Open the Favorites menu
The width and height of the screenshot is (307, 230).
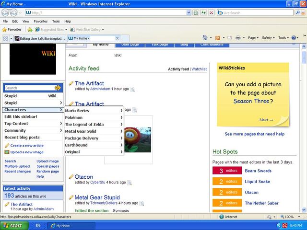[40, 21]
